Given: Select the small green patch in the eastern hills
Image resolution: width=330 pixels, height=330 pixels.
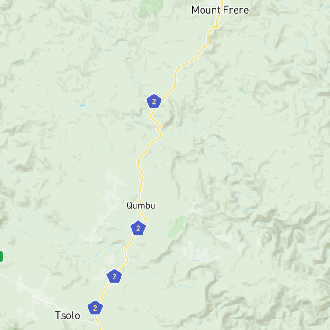Looking at the screenshot, I should [x=242, y=90].
